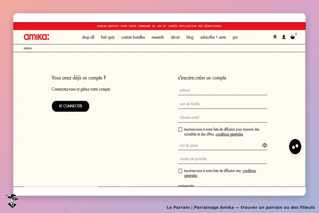Check the email mailing list checkbox
This screenshot has height=213, width=319.
pos(180,130)
